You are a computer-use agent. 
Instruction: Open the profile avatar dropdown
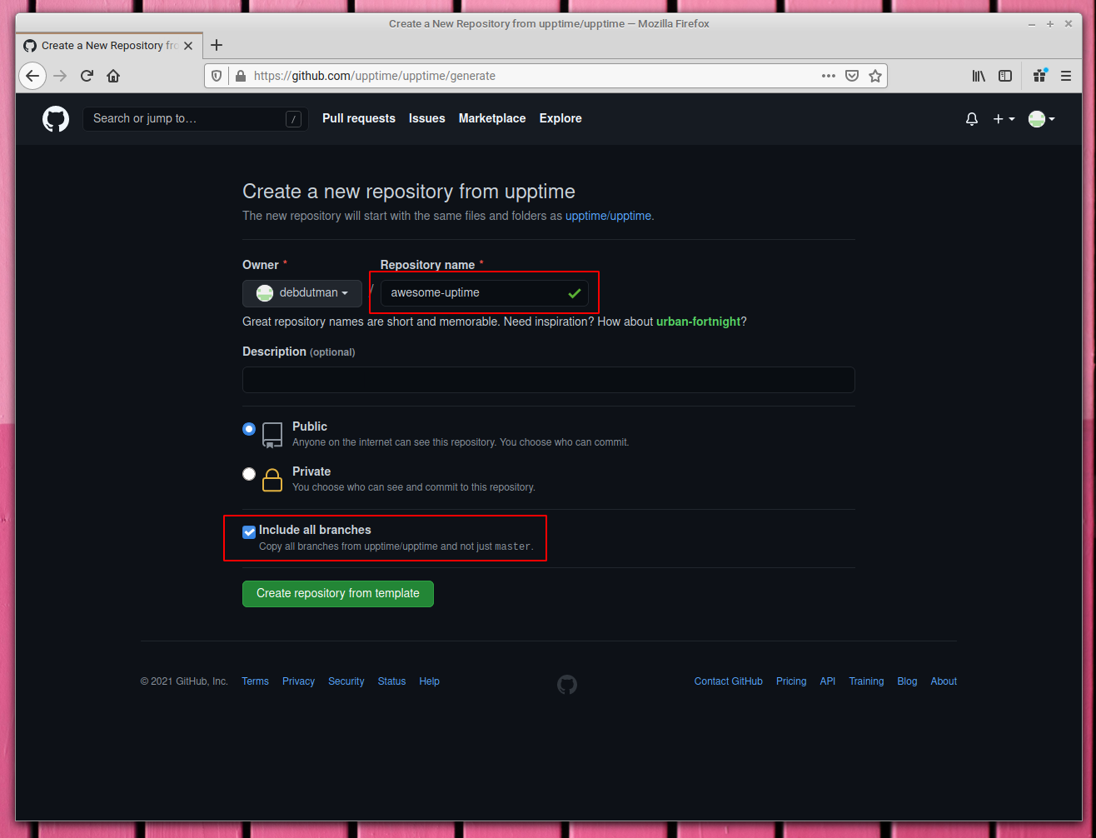click(1041, 118)
